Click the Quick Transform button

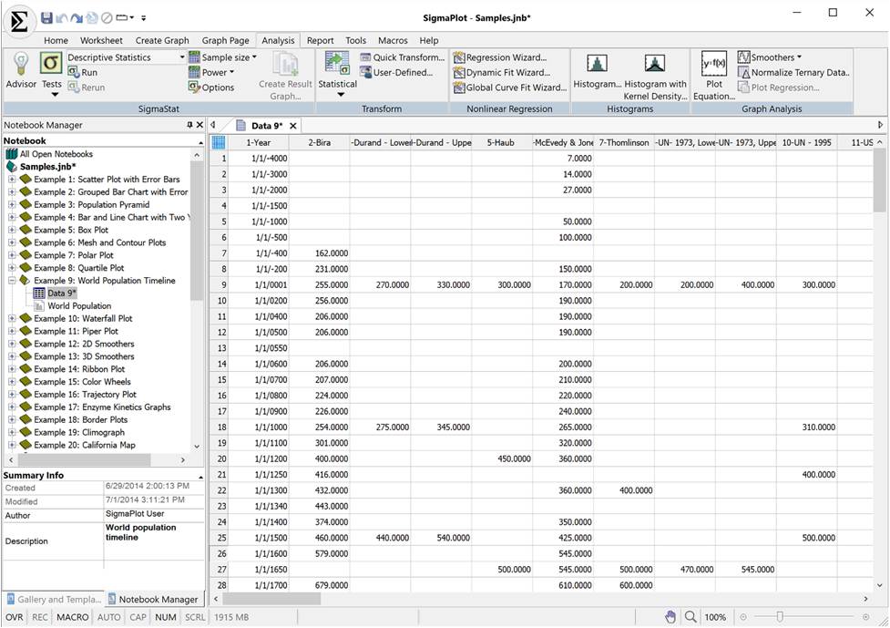[401, 57]
